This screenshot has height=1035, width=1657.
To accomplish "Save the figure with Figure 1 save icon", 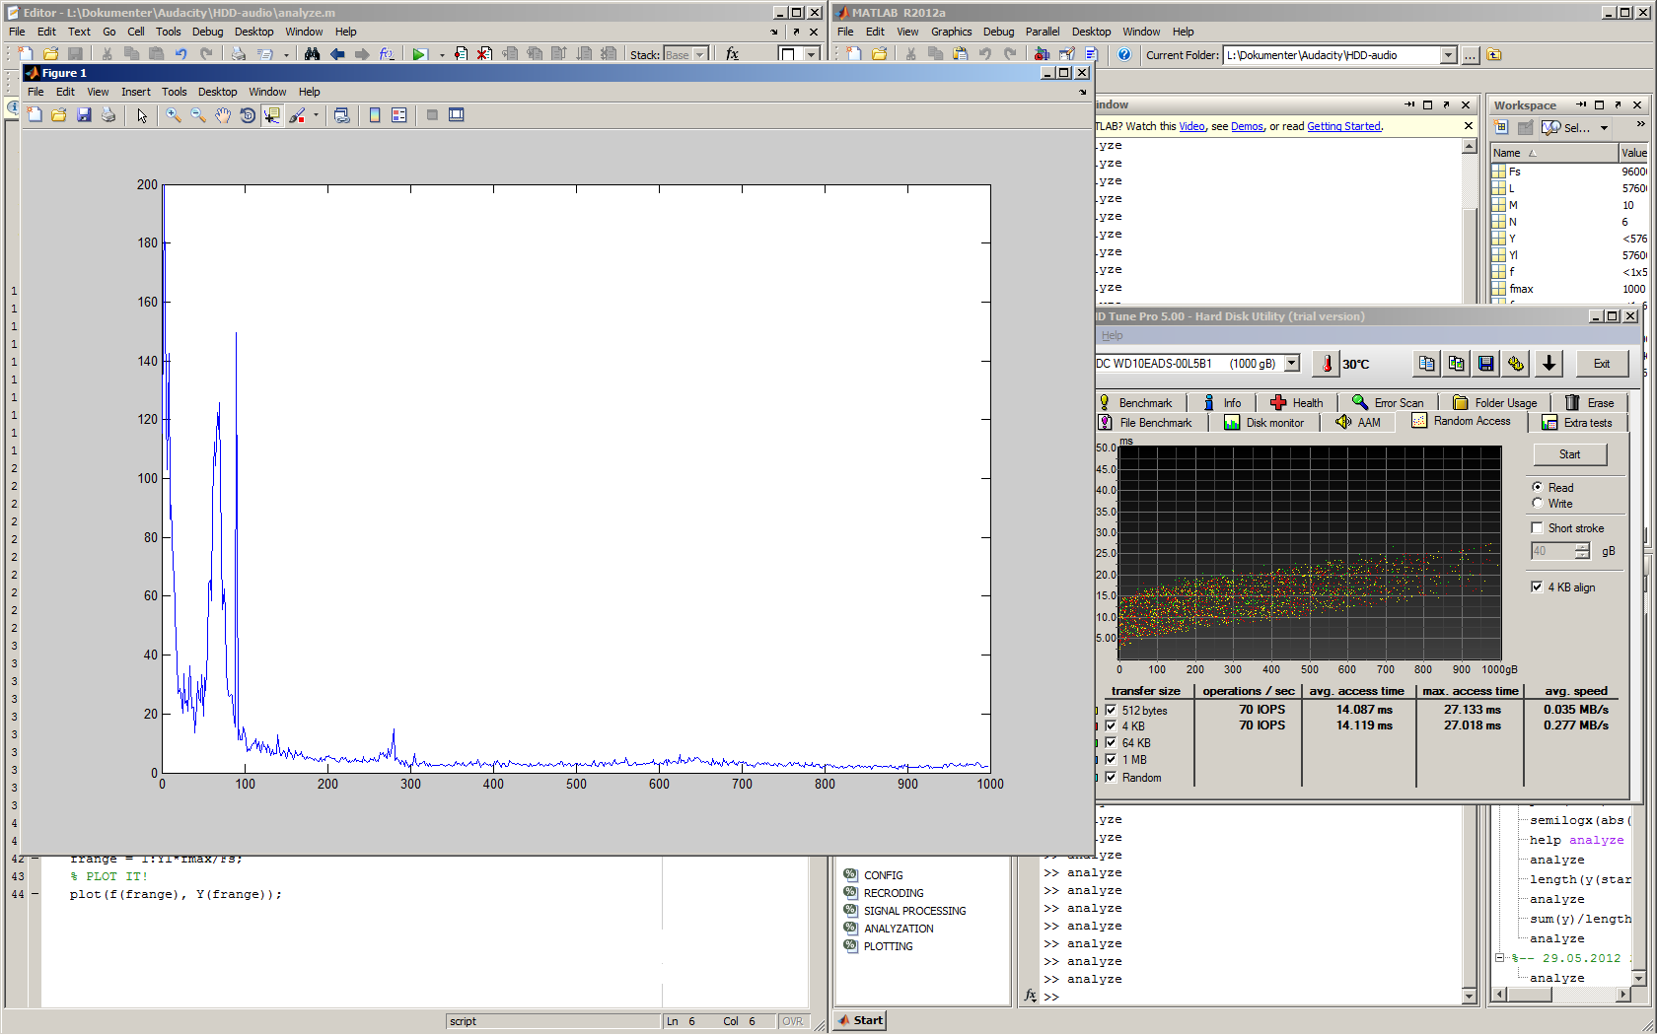I will pos(84,115).
